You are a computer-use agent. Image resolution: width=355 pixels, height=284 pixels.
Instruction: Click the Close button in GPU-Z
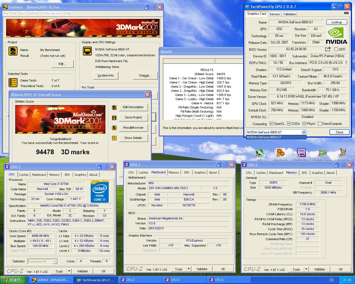click(x=339, y=132)
